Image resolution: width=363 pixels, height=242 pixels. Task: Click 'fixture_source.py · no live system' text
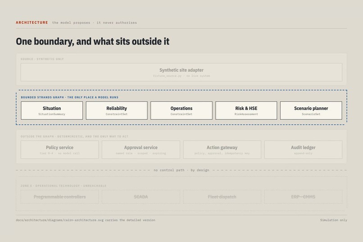pos(181,76)
